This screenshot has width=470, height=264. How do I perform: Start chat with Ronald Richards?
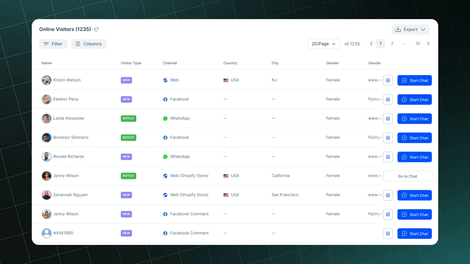pyautogui.click(x=415, y=157)
